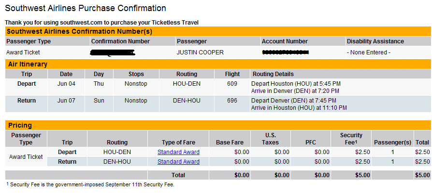
Task: Click the Jun 07 return date
Action: pos(66,101)
